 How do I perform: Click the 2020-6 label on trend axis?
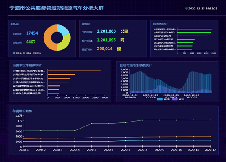109,150
